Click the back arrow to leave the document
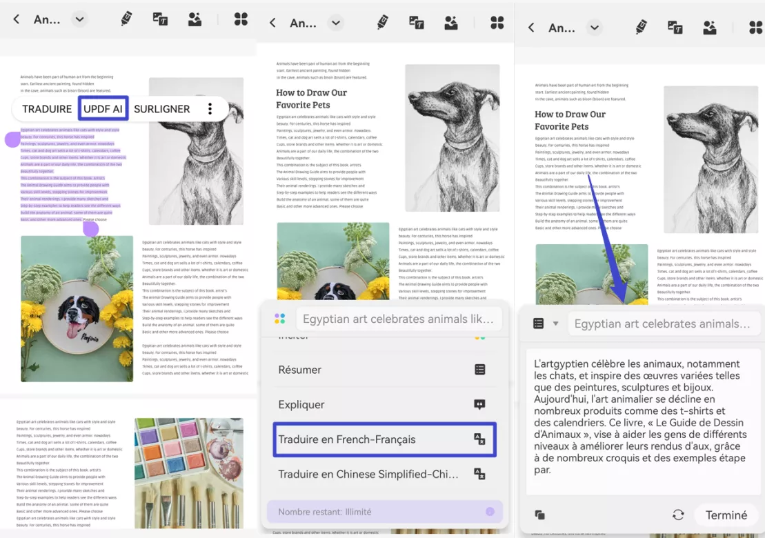 16,19
